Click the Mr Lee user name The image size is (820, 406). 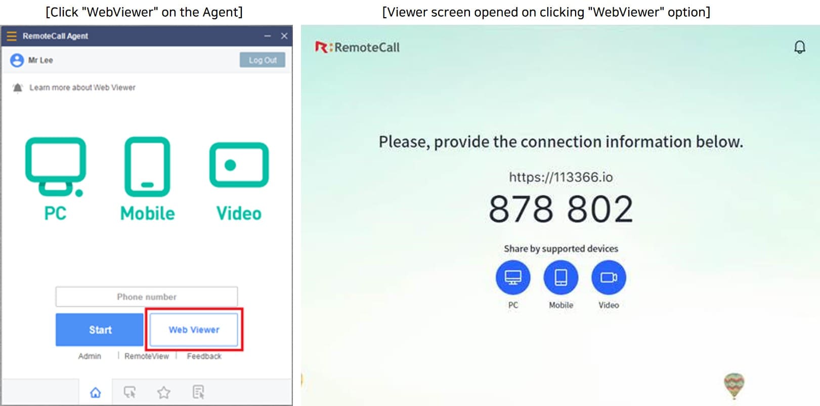(40, 60)
